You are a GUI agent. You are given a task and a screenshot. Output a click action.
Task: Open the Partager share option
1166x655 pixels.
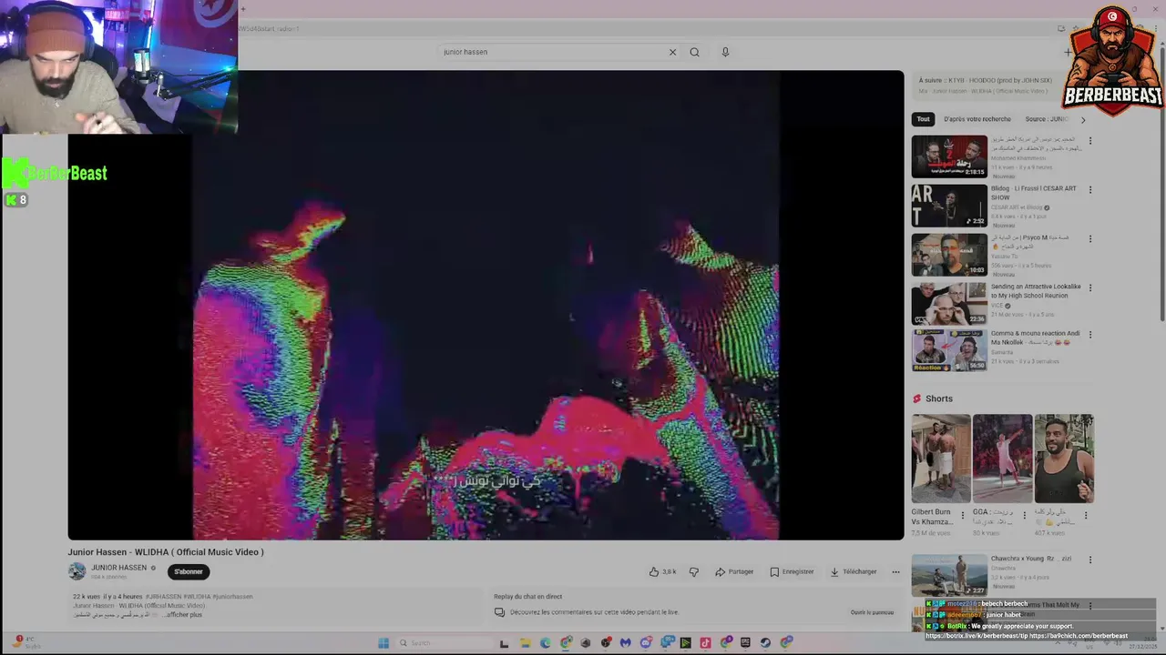[x=734, y=571]
